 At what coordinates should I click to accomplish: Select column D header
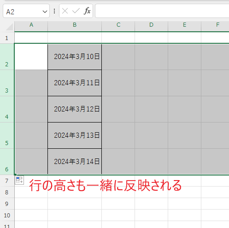click(152, 26)
